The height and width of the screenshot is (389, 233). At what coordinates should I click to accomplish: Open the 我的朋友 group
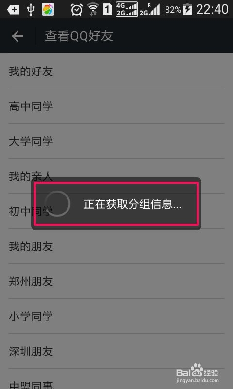coord(116,246)
